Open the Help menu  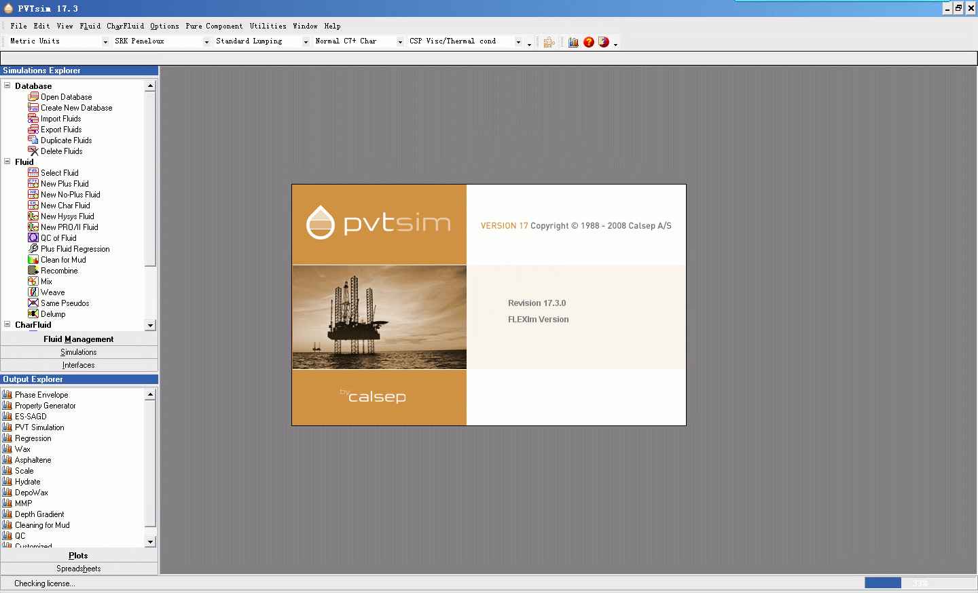[333, 26]
